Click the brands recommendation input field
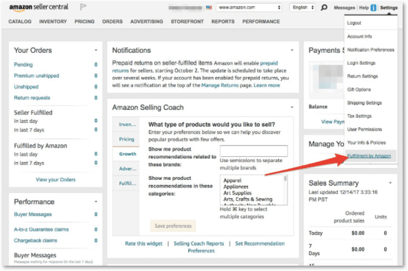The height and width of the screenshot is (271, 408). pos(254,151)
